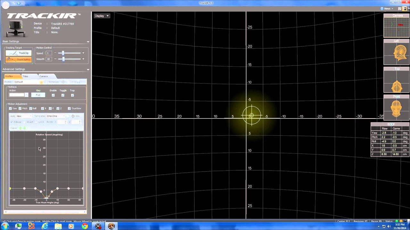Toggle the X axis checkbox
The width and height of the screenshot is (410, 230).
click(x=42, y=109)
